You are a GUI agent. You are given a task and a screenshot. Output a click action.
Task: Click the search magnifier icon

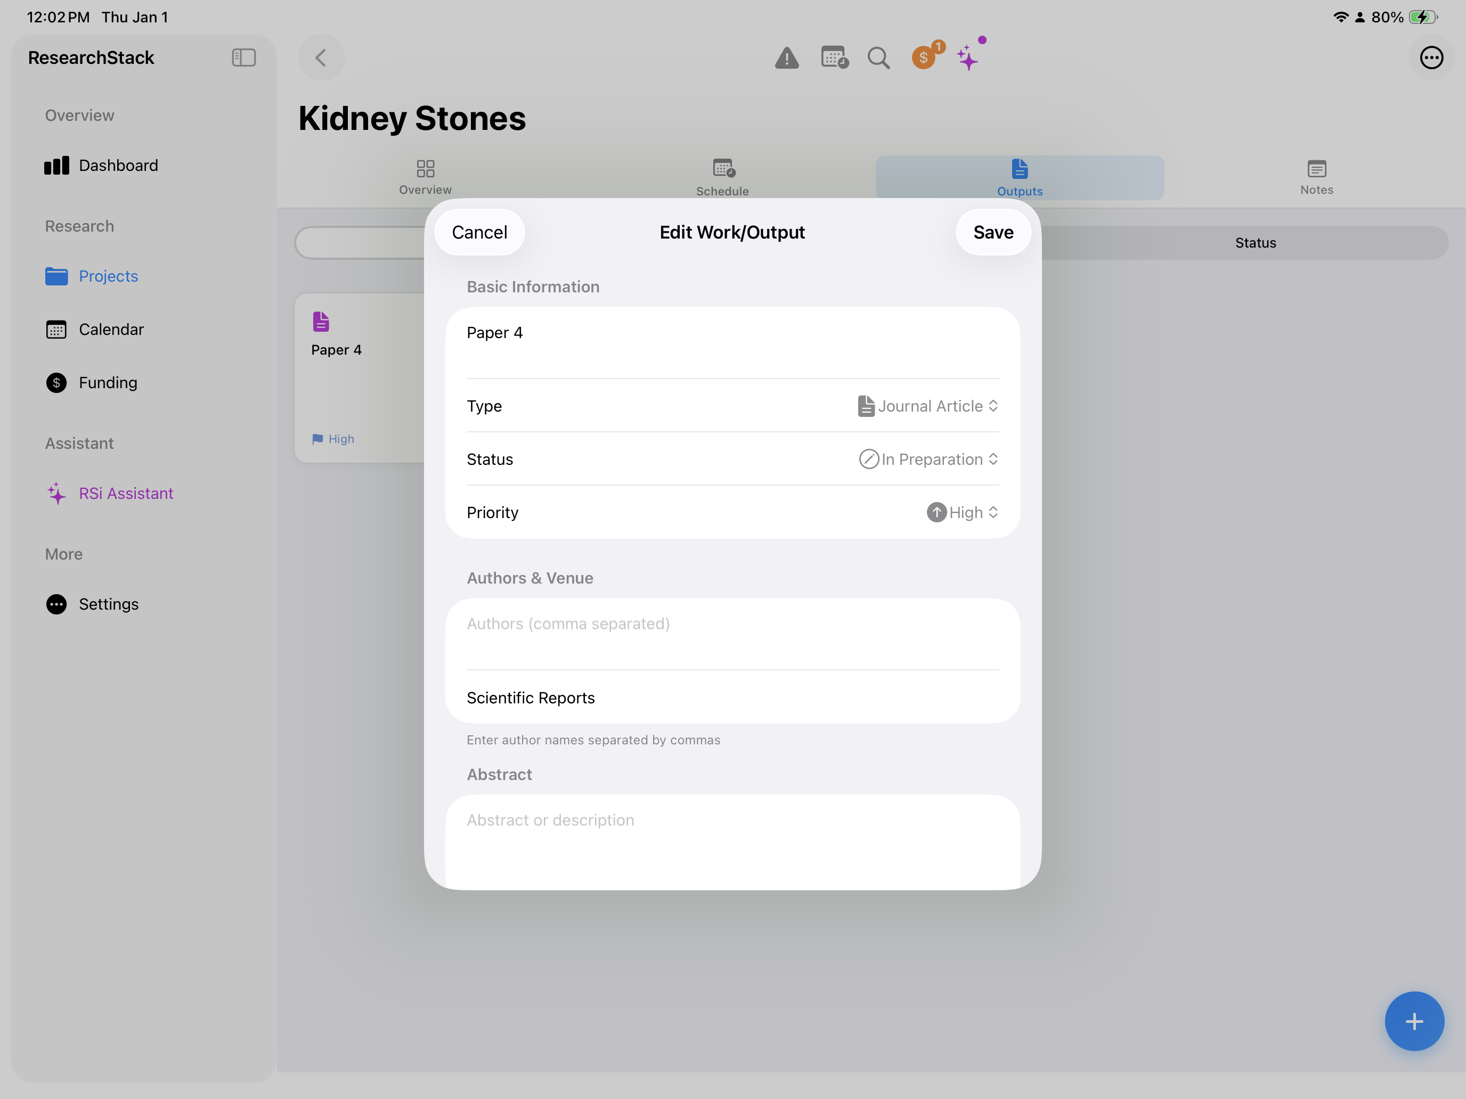click(x=878, y=58)
